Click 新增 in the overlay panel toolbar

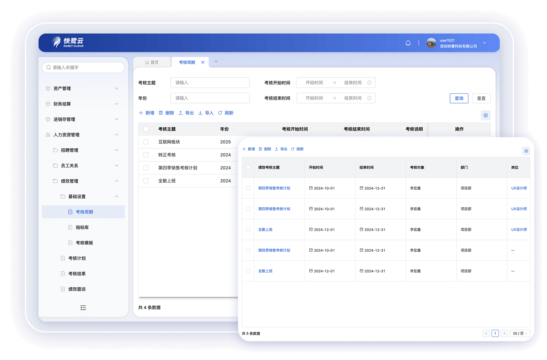[x=249, y=149]
